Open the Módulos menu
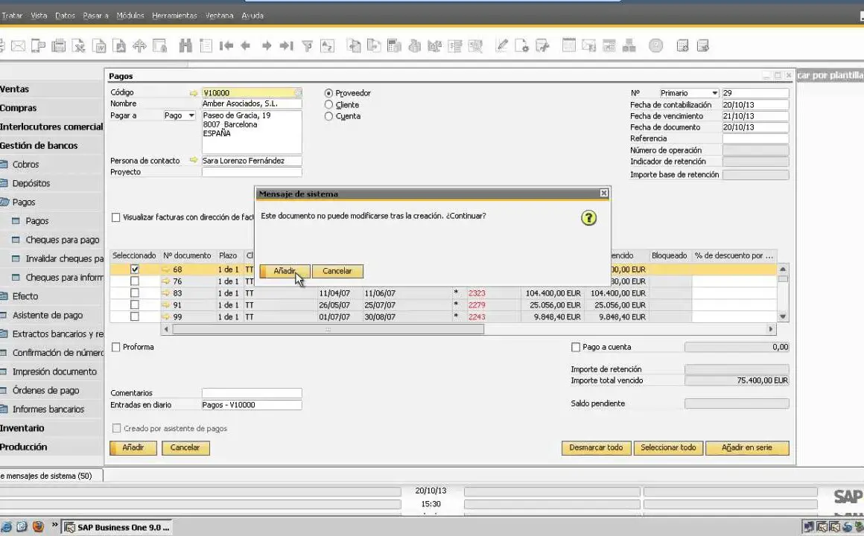Viewport: 864px width, 536px height. pyautogui.click(x=130, y=16)
